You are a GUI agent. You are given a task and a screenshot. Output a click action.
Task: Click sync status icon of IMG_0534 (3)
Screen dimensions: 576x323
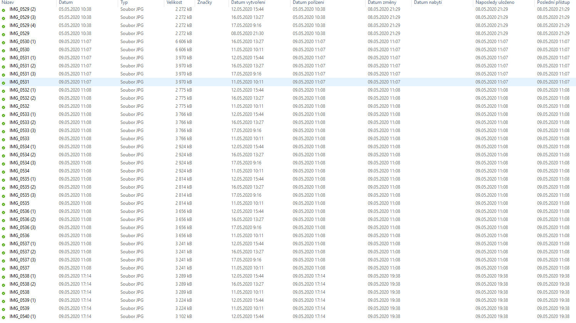click(x=3, y=163)
